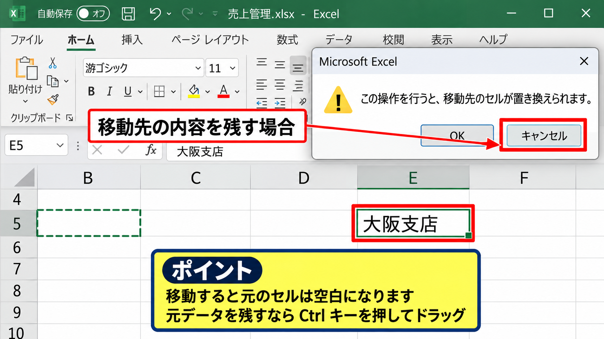Open the font size dropdown
604x339 pixels.
point(233,68)
